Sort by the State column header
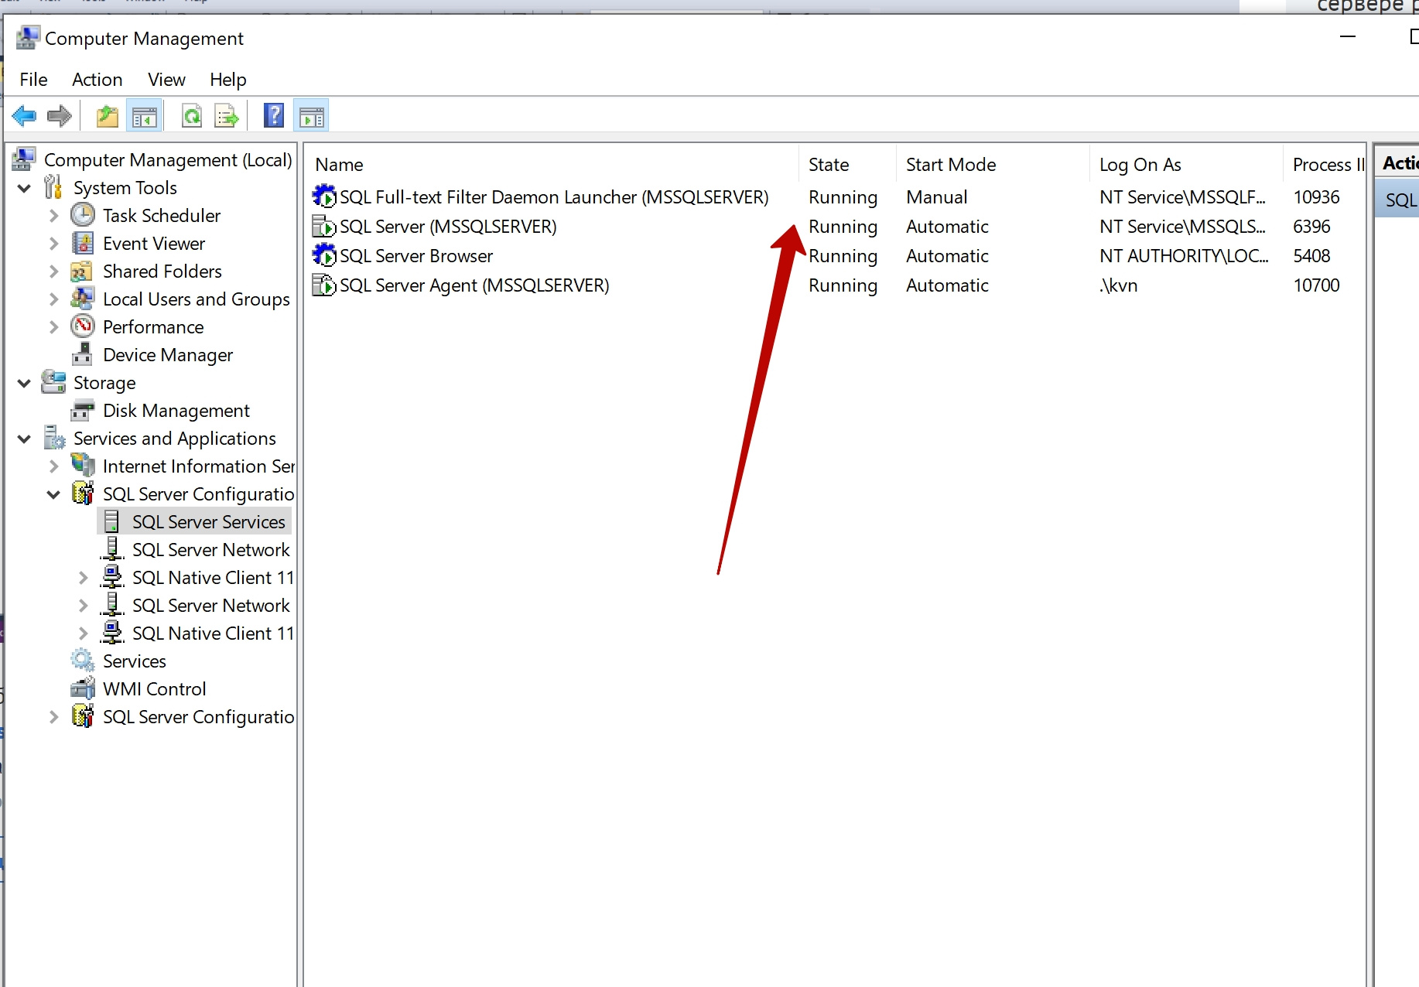Screen dimensions: 1419x987 pos(848,165)
